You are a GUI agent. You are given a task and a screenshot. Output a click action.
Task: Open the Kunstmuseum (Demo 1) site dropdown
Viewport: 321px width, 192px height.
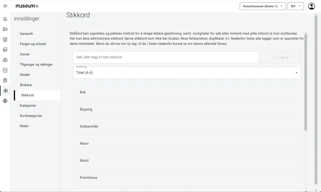[x=263, y=6]
